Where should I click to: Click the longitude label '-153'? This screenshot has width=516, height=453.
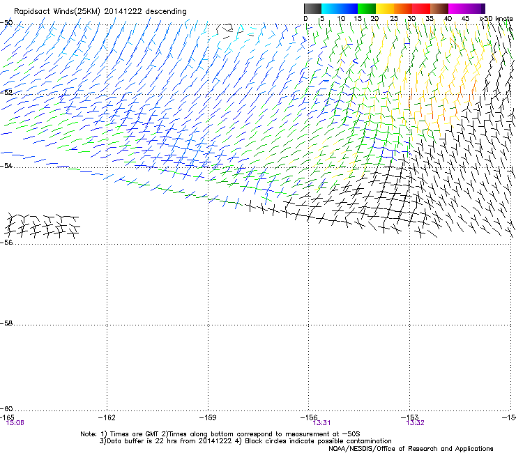[409, 417]
